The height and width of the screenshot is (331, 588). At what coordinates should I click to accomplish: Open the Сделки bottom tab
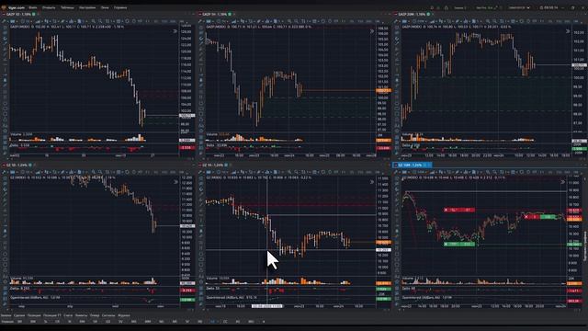(19, 315)
